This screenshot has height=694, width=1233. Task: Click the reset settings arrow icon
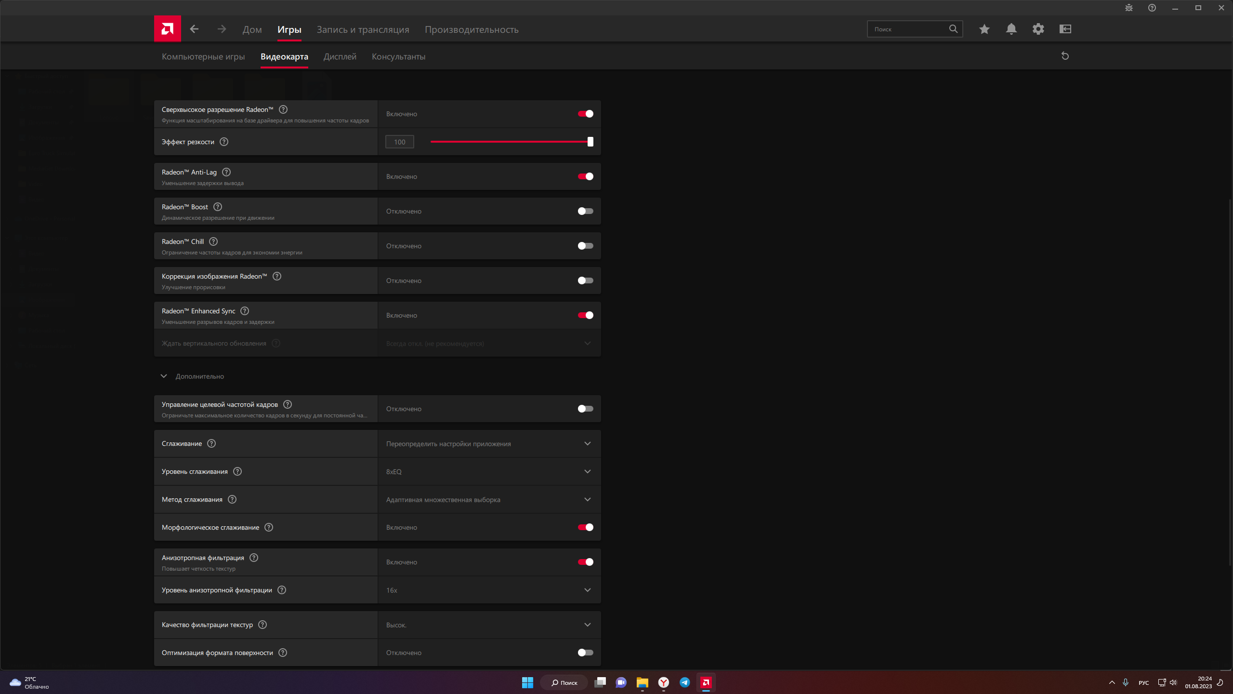tap(1065, 56)
